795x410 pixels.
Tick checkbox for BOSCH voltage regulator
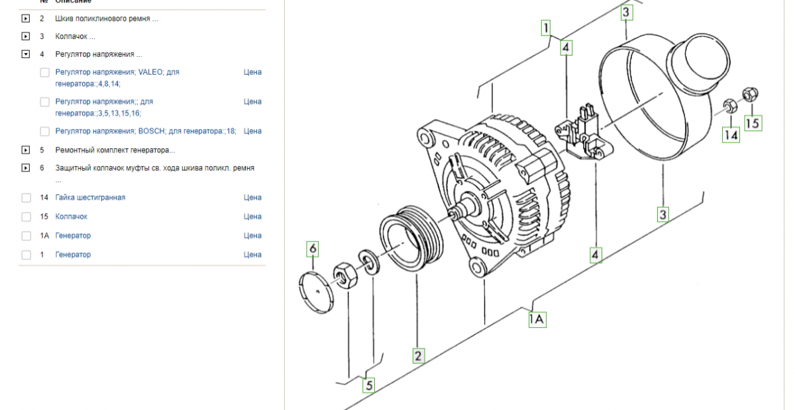pyautogui.click(x=45, y=131)
